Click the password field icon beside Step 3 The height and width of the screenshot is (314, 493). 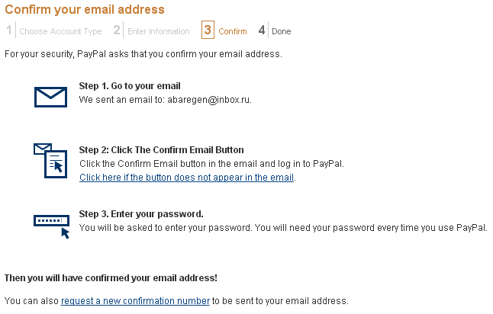pos(52,225)
